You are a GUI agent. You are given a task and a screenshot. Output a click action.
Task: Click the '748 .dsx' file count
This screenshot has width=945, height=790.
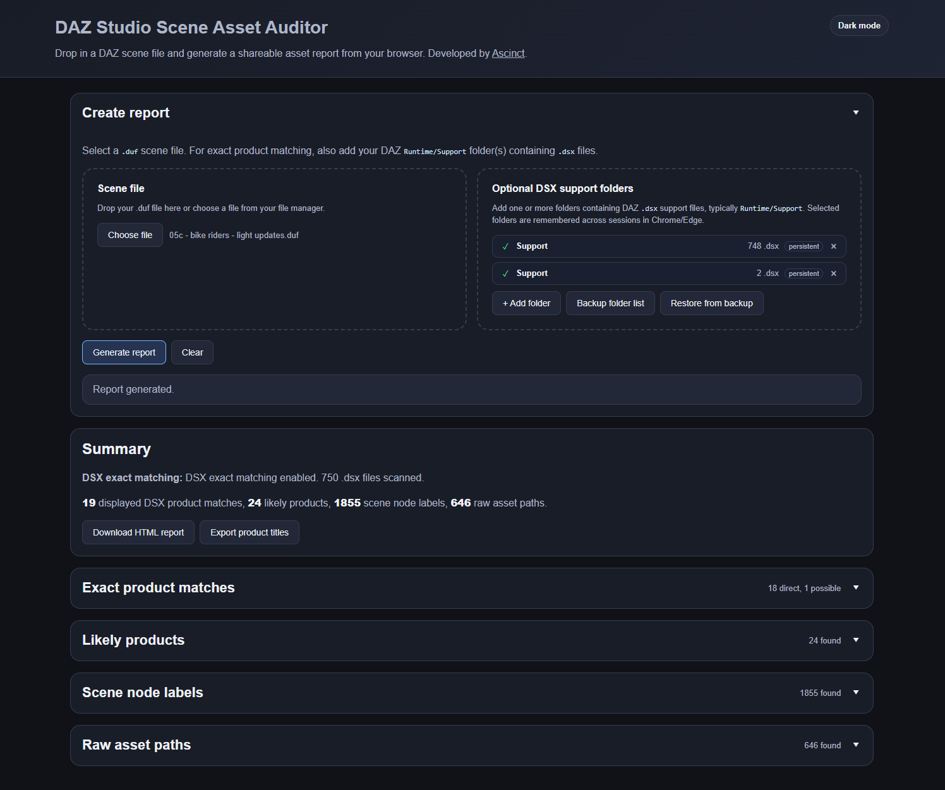click(x=763, y=246)
